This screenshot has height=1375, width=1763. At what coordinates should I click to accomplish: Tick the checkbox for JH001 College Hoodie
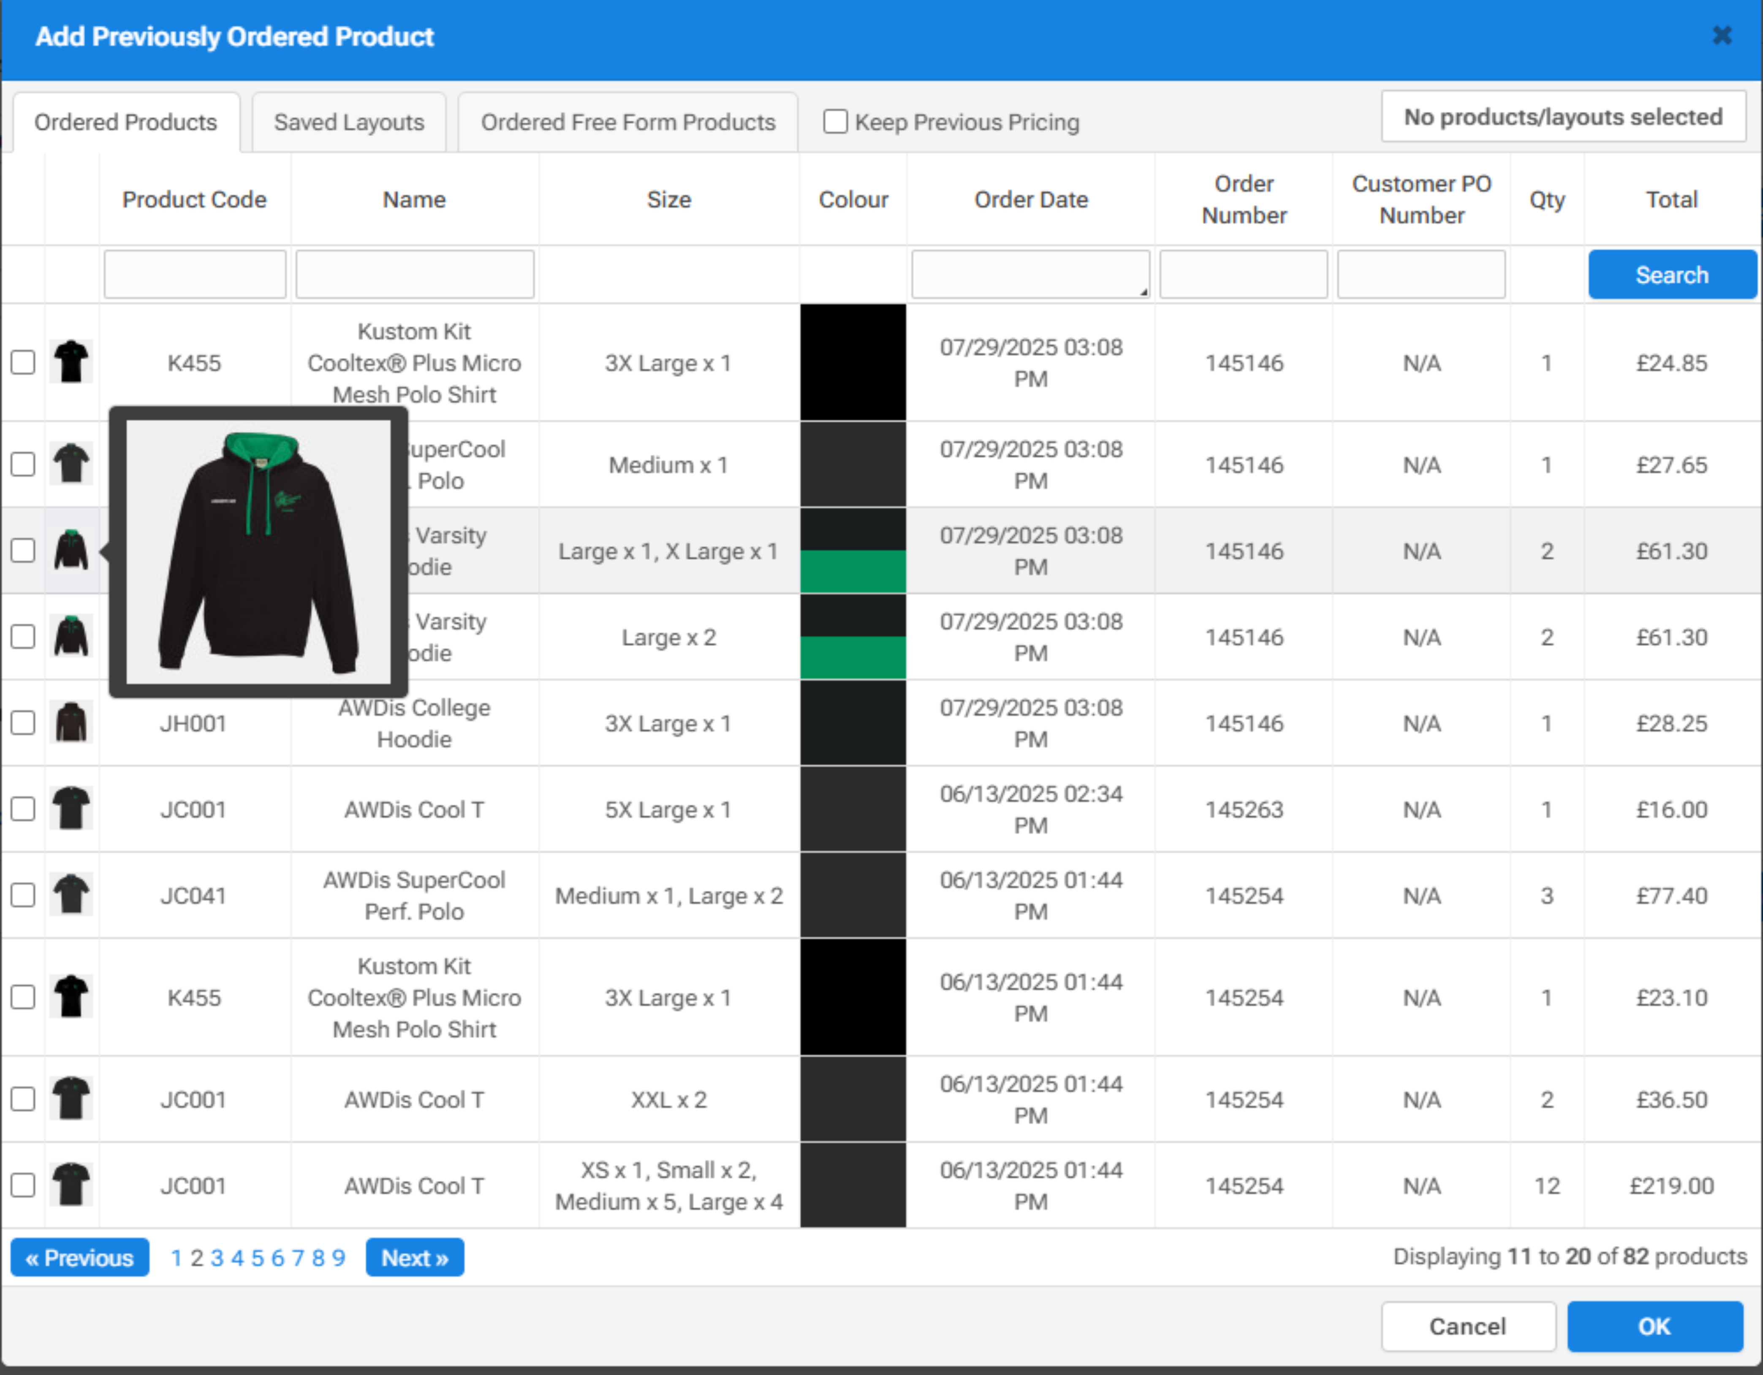point(23,722)
